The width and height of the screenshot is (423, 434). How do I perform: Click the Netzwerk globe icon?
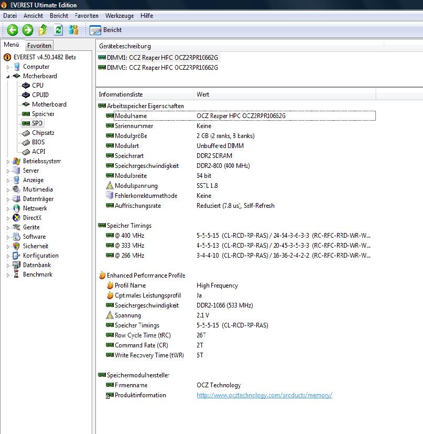pyautogui.click(x=17, y=208)
